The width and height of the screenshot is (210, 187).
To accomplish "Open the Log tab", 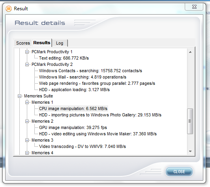I will tap(60, 43).
